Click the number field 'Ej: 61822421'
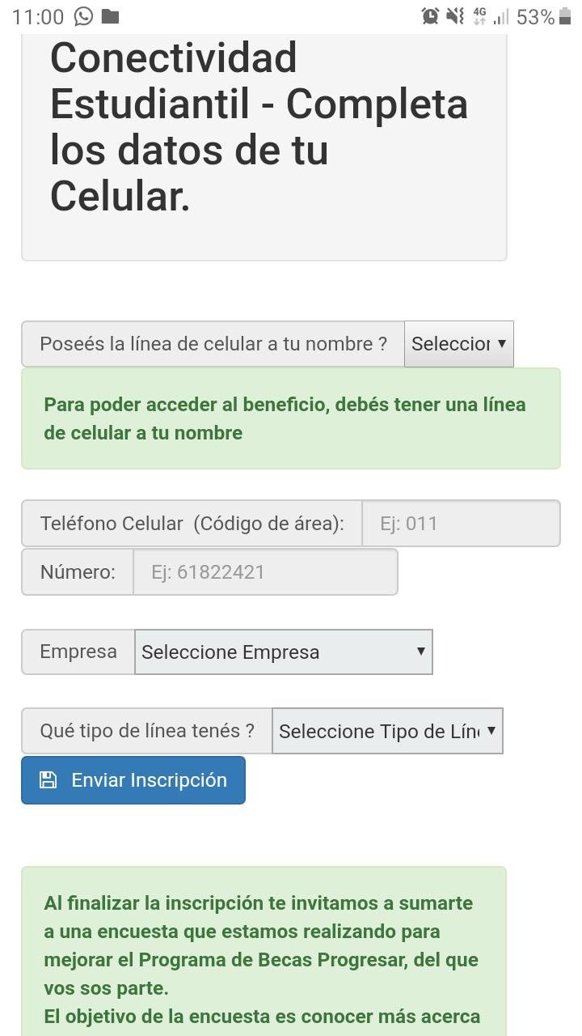 (265, 571)
